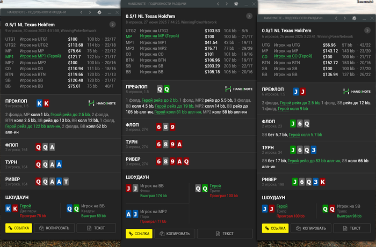Click Hand2Note logo in right window
Image resolution: width=376 pixels, height=247 pixels.
(x=357, y=91)
